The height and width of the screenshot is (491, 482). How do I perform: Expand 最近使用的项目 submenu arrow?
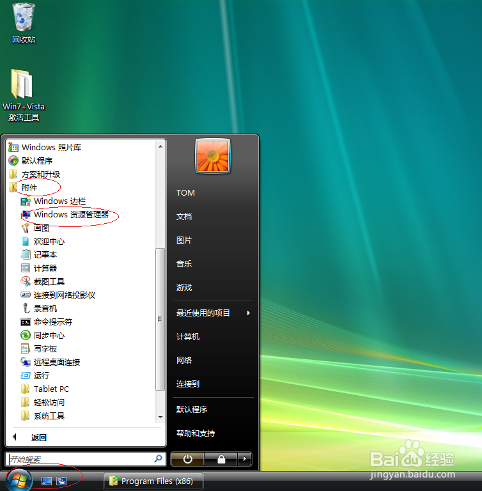pos(249,313)
